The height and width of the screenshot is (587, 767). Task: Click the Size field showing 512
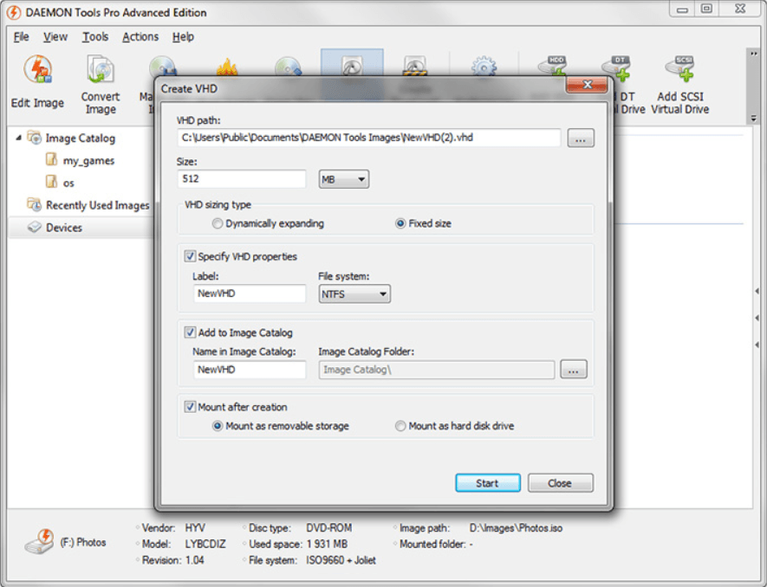point(242,179)
